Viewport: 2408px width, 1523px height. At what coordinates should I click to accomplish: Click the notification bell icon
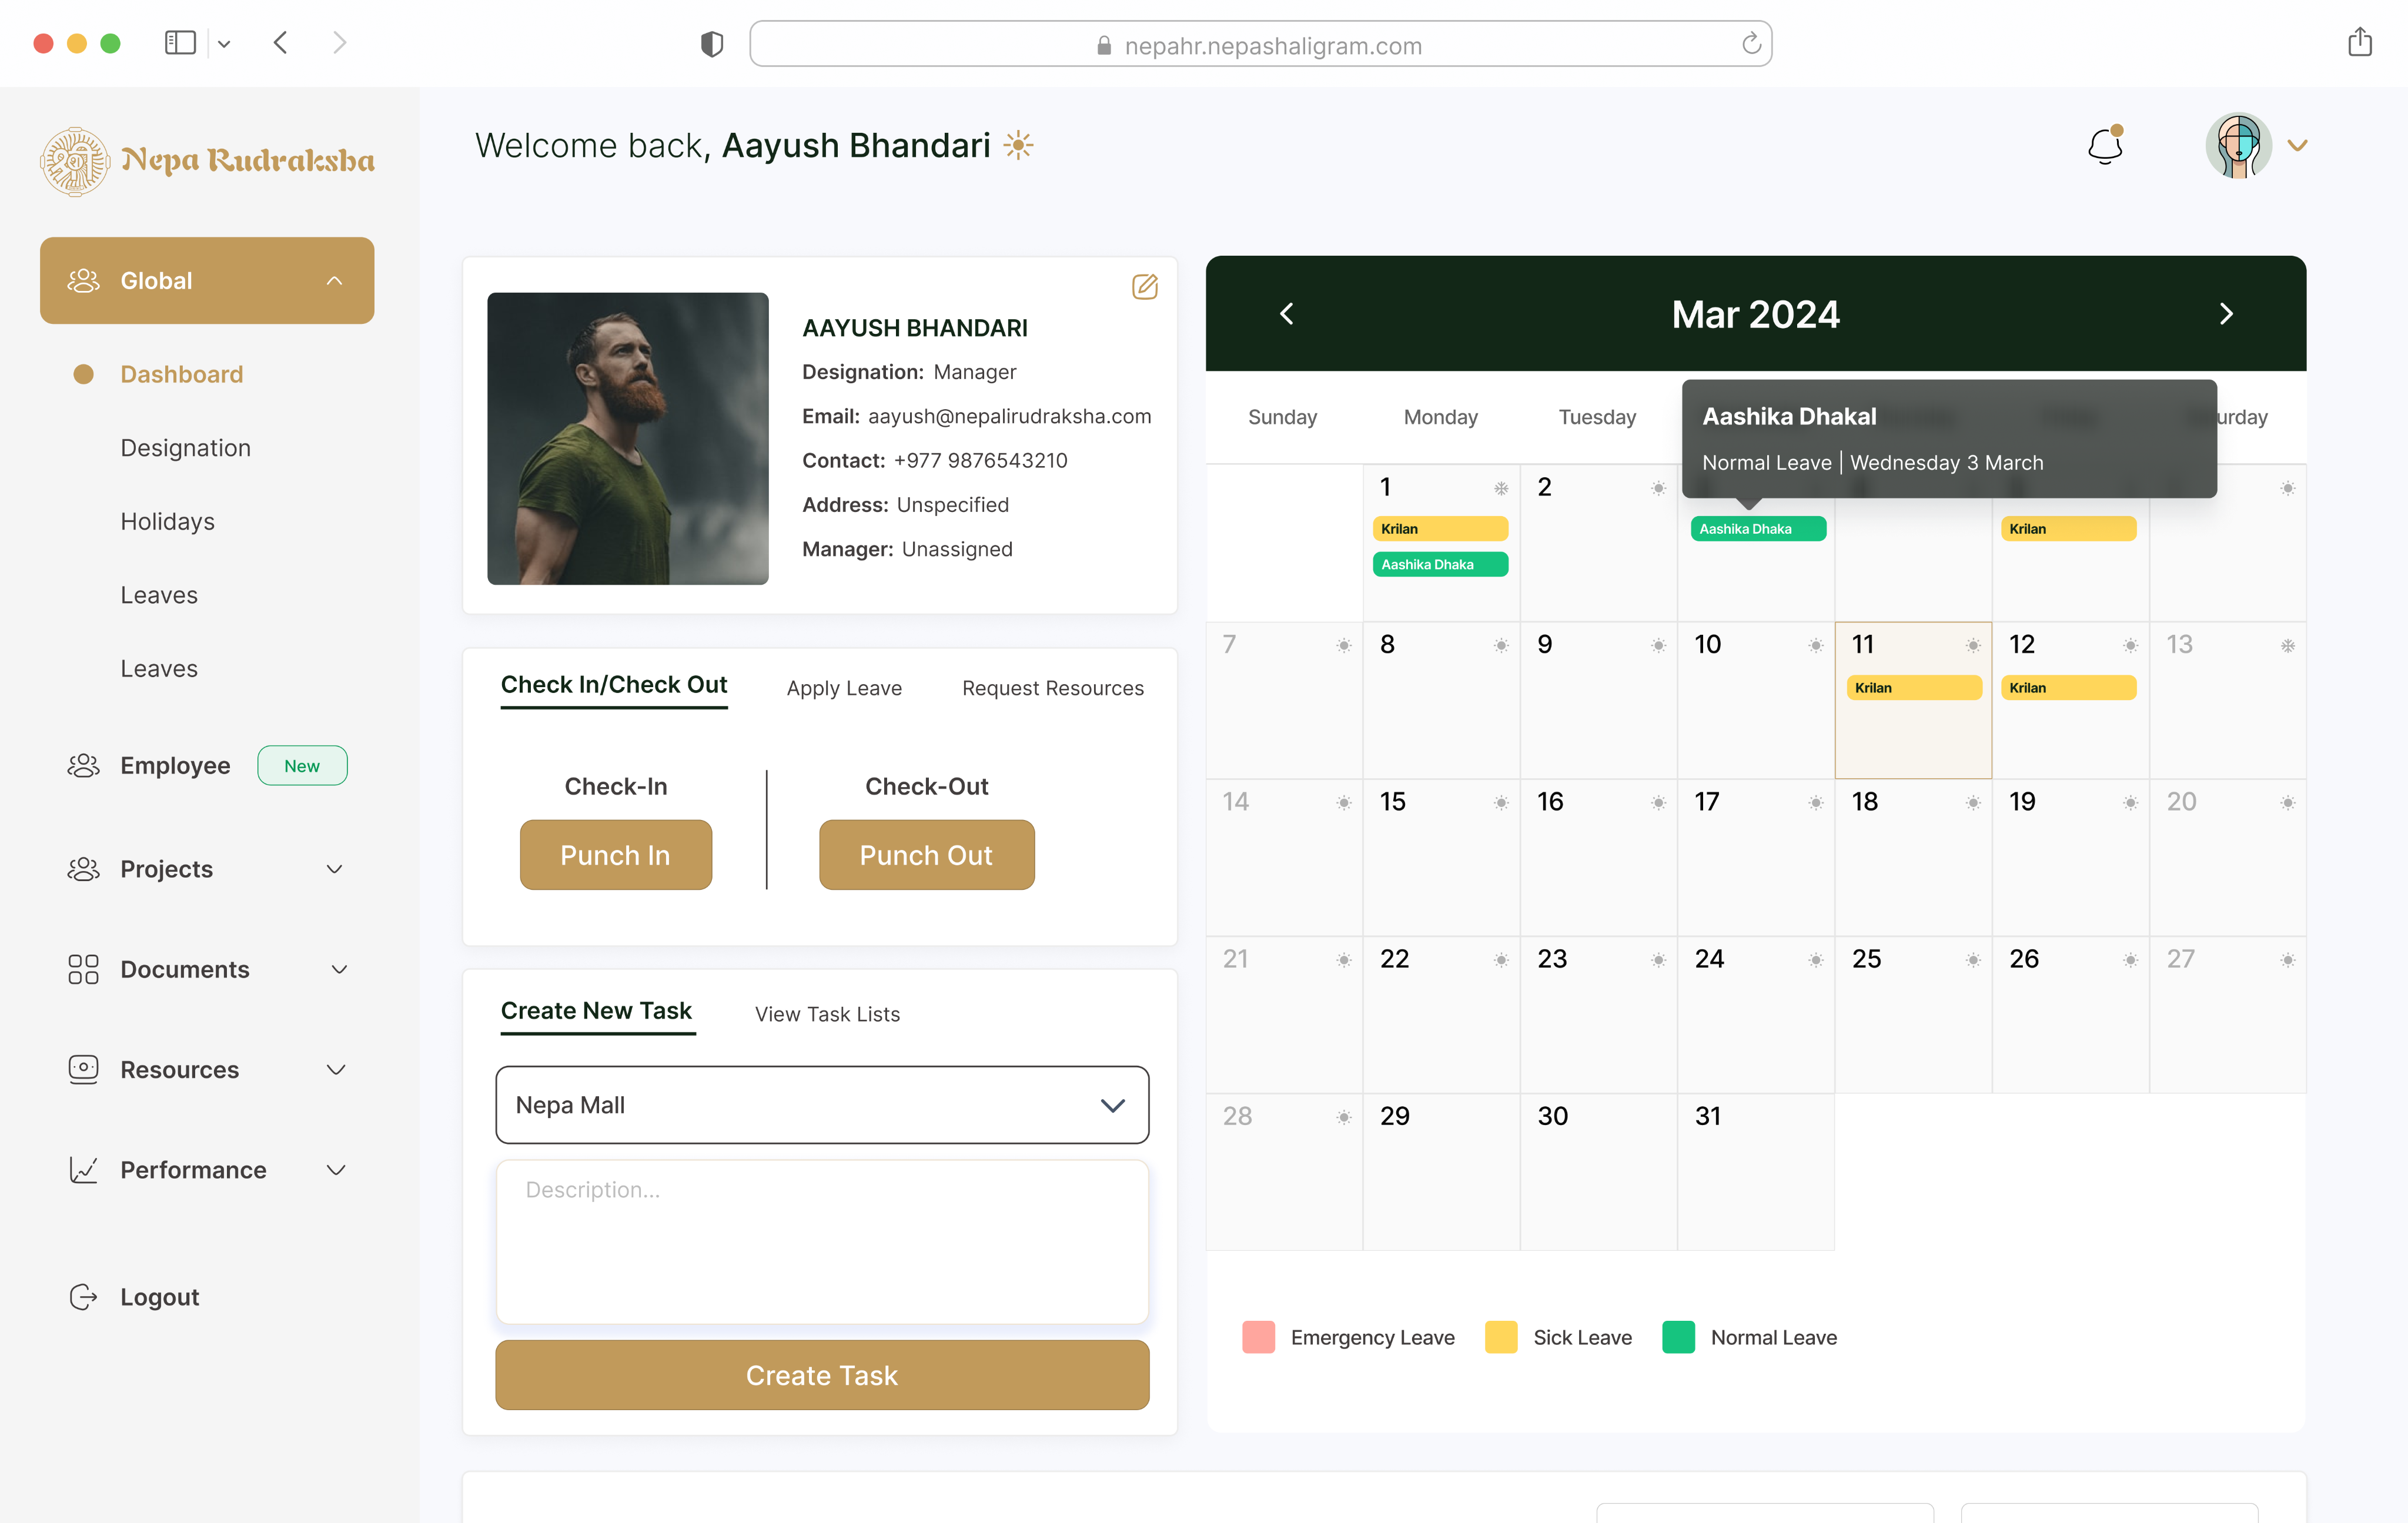2104,146
